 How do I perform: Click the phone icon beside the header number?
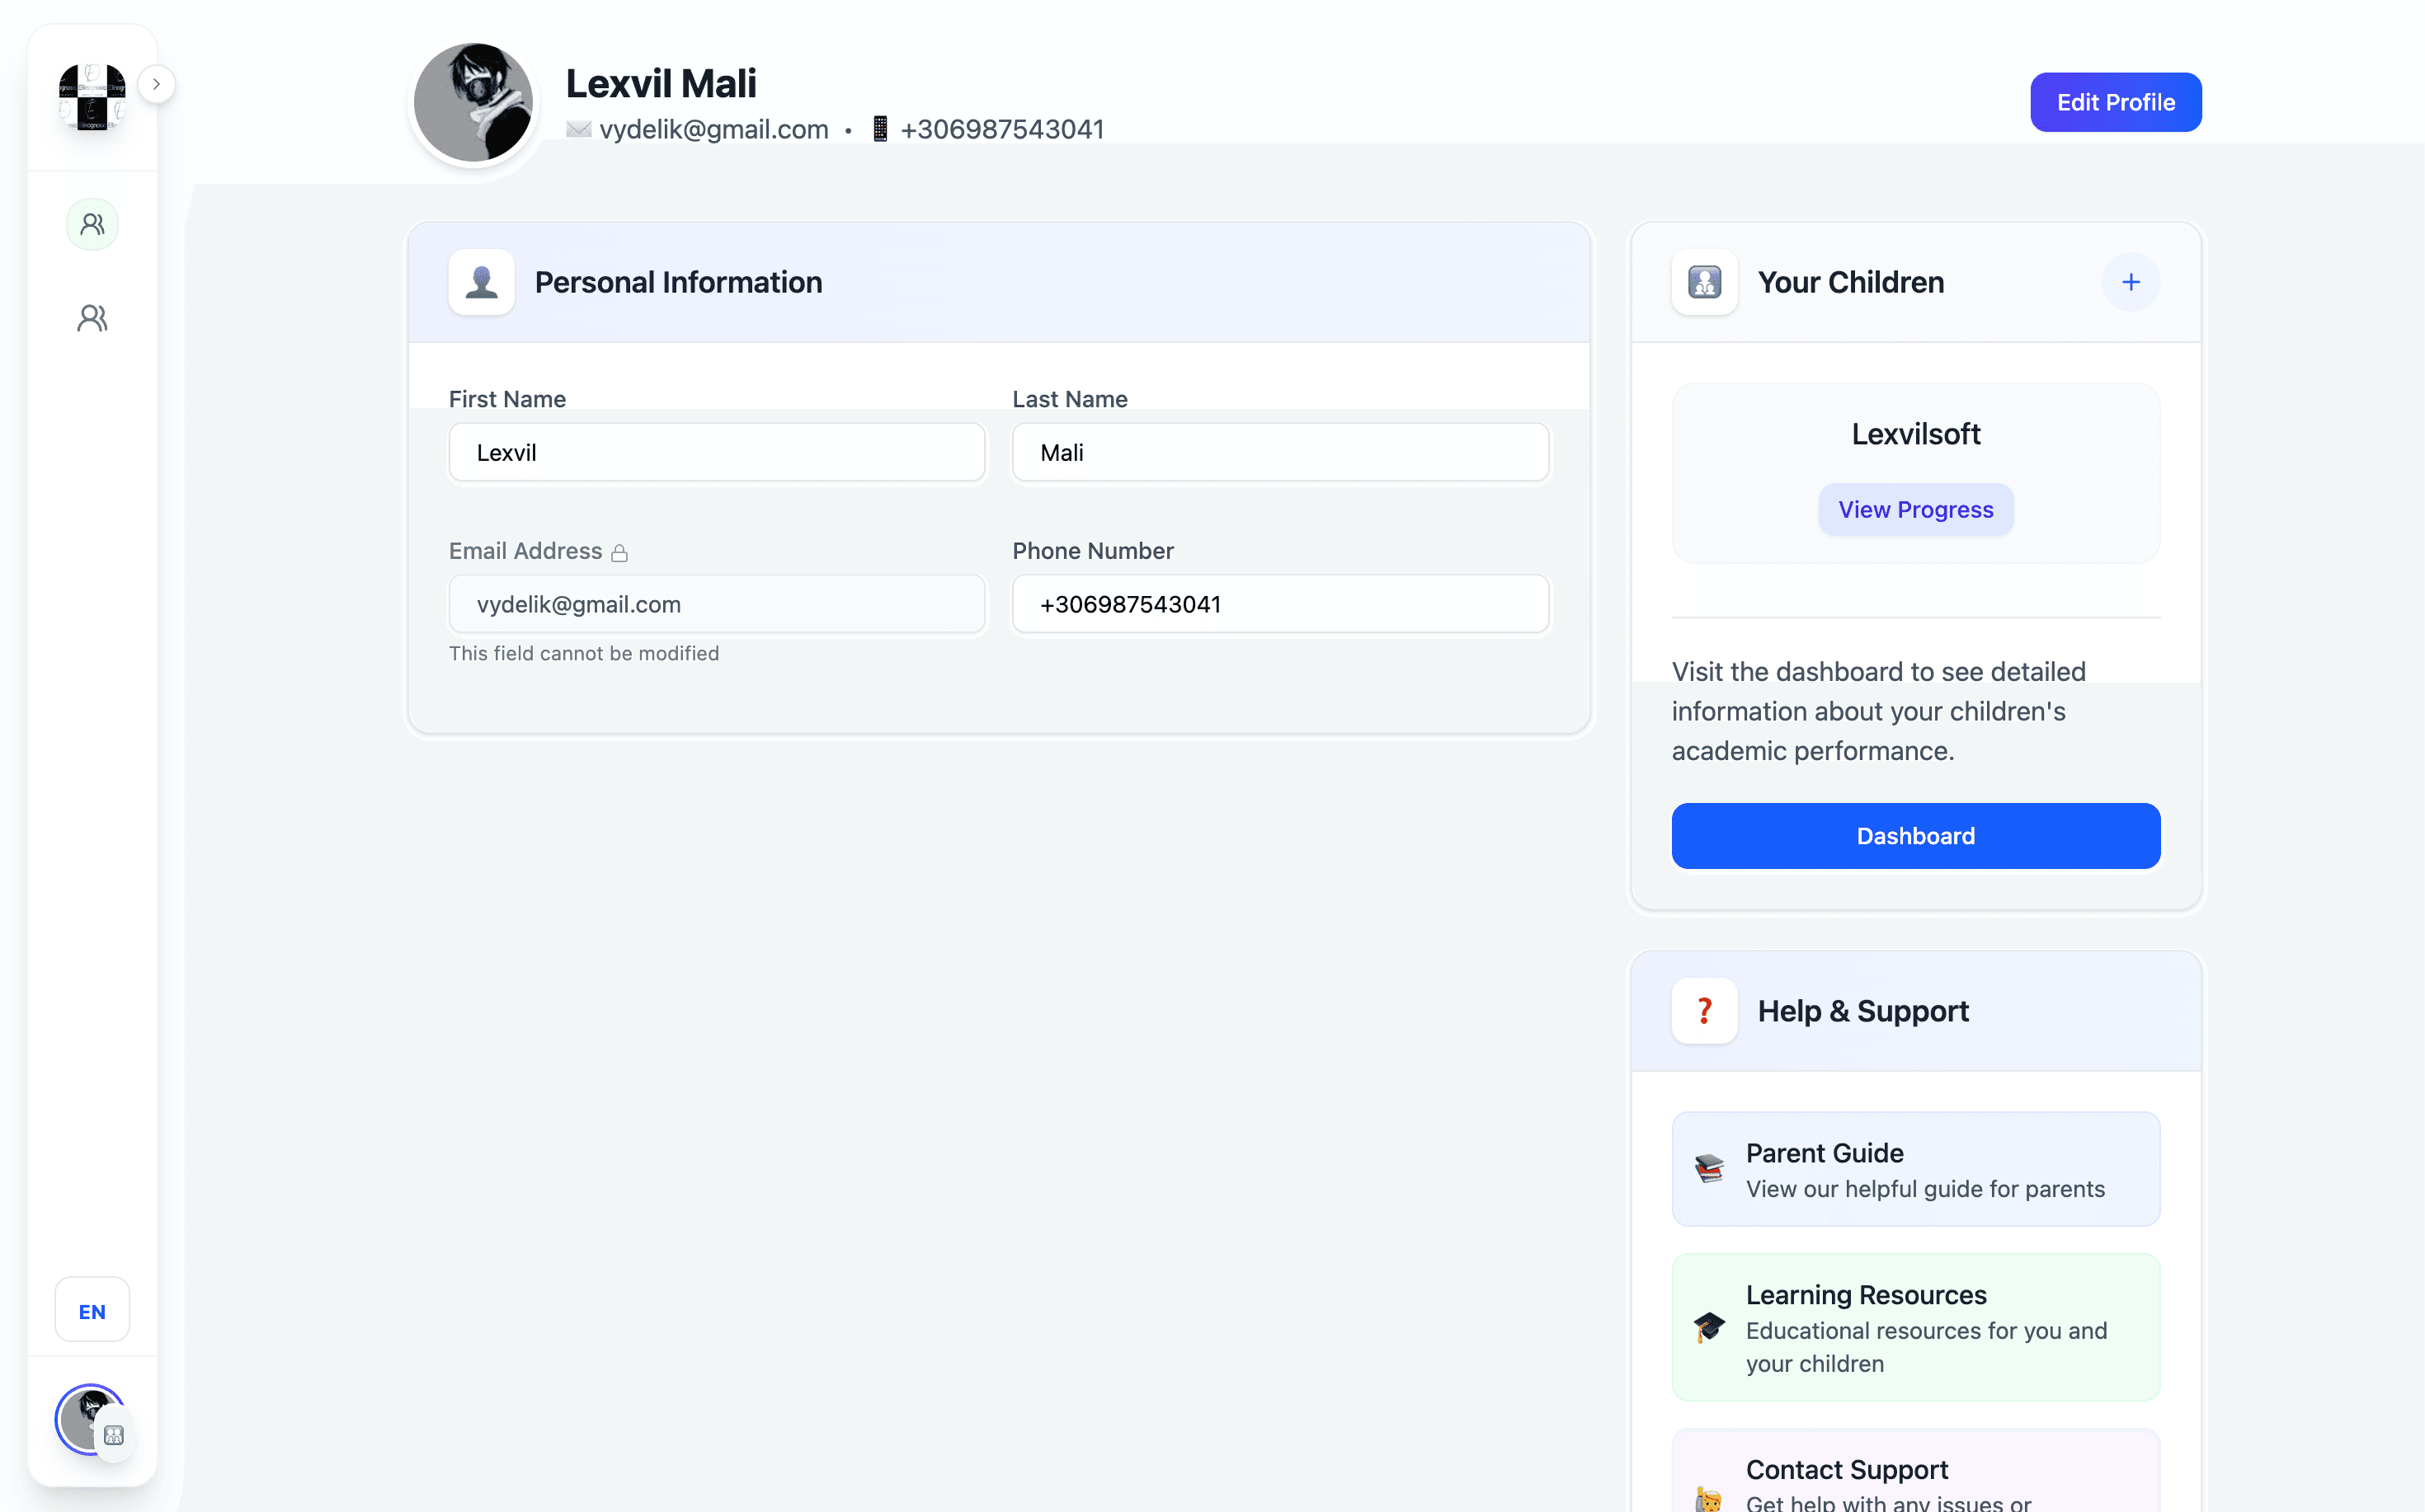click(880, 130)
